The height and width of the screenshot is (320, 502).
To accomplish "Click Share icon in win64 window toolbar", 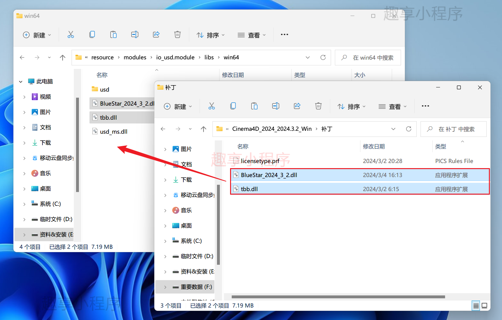I will click(156, 34).
